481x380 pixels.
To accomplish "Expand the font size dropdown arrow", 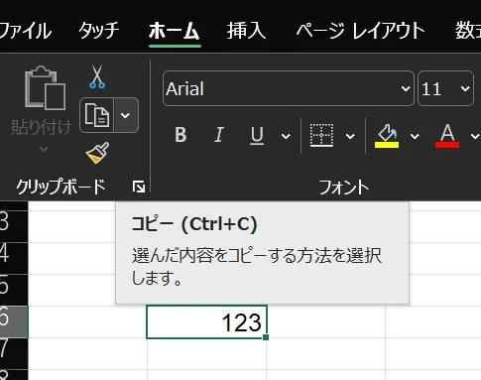I will tap(465, 88).
